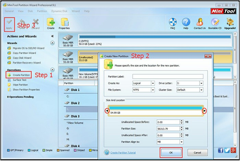Click the right handle of partition size bar
This screenshot has width=240, height=161.
point(204,110)
